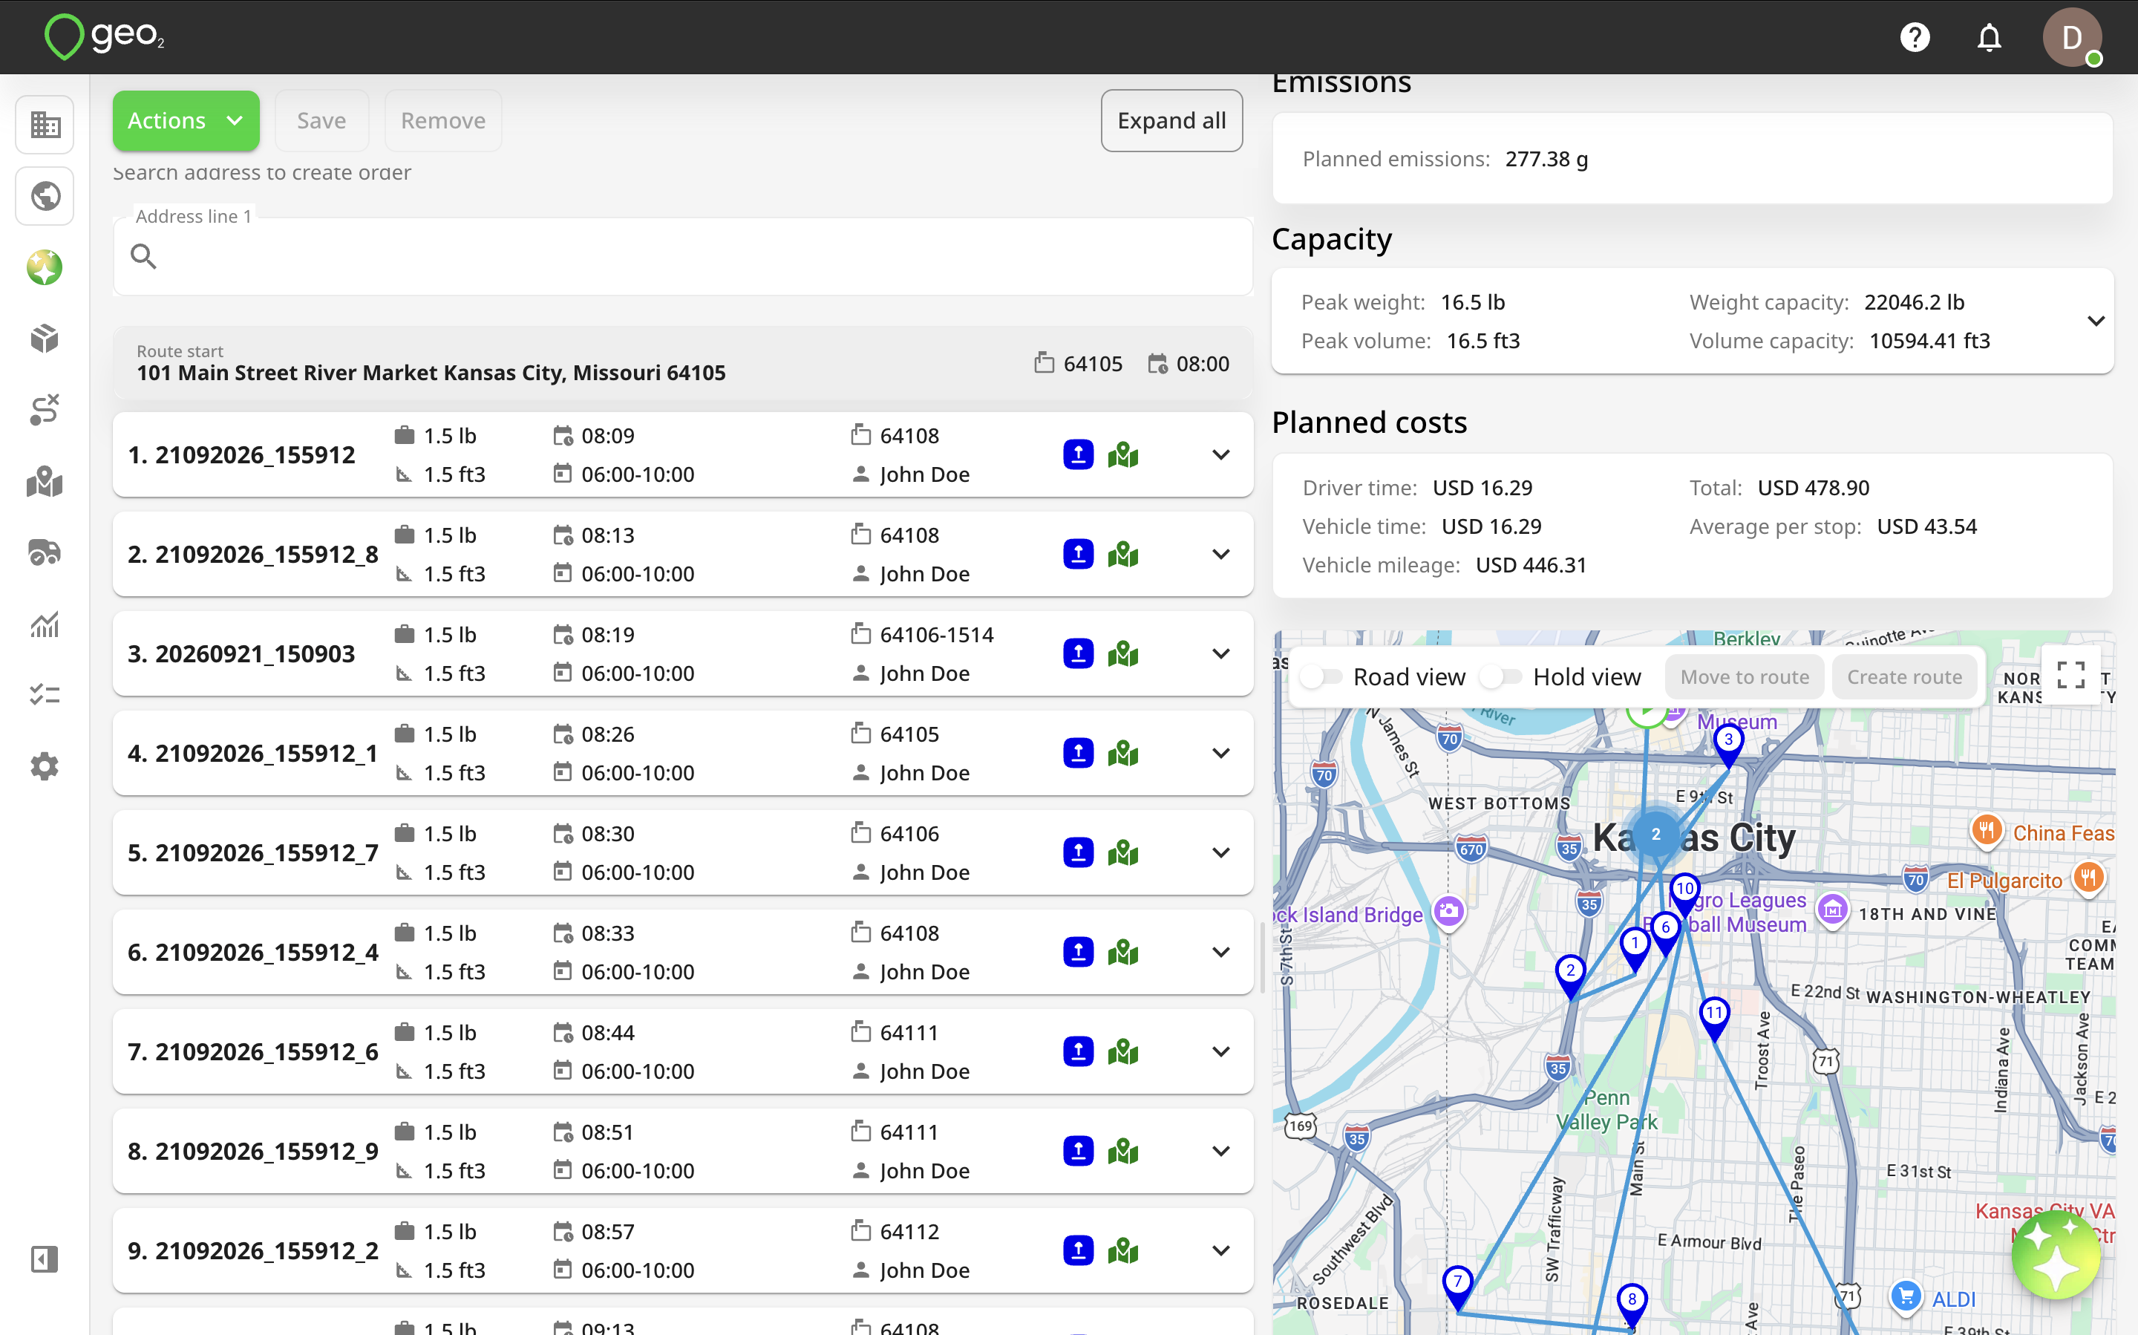Click the Remove button
This screenshot has height=1335, width=2138.
coord(443,121)
